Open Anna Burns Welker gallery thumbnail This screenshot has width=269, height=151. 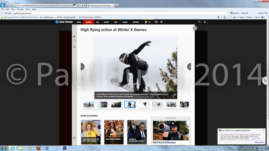(114, 132)
